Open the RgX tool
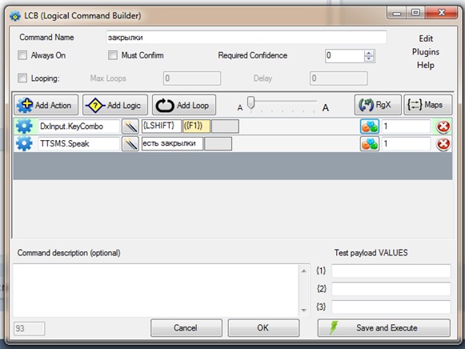 point(378,105)
